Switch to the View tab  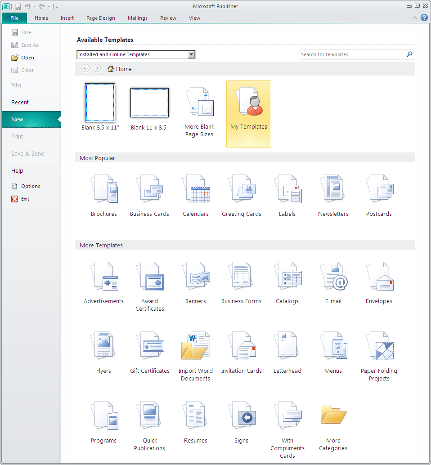coord(194,18)
